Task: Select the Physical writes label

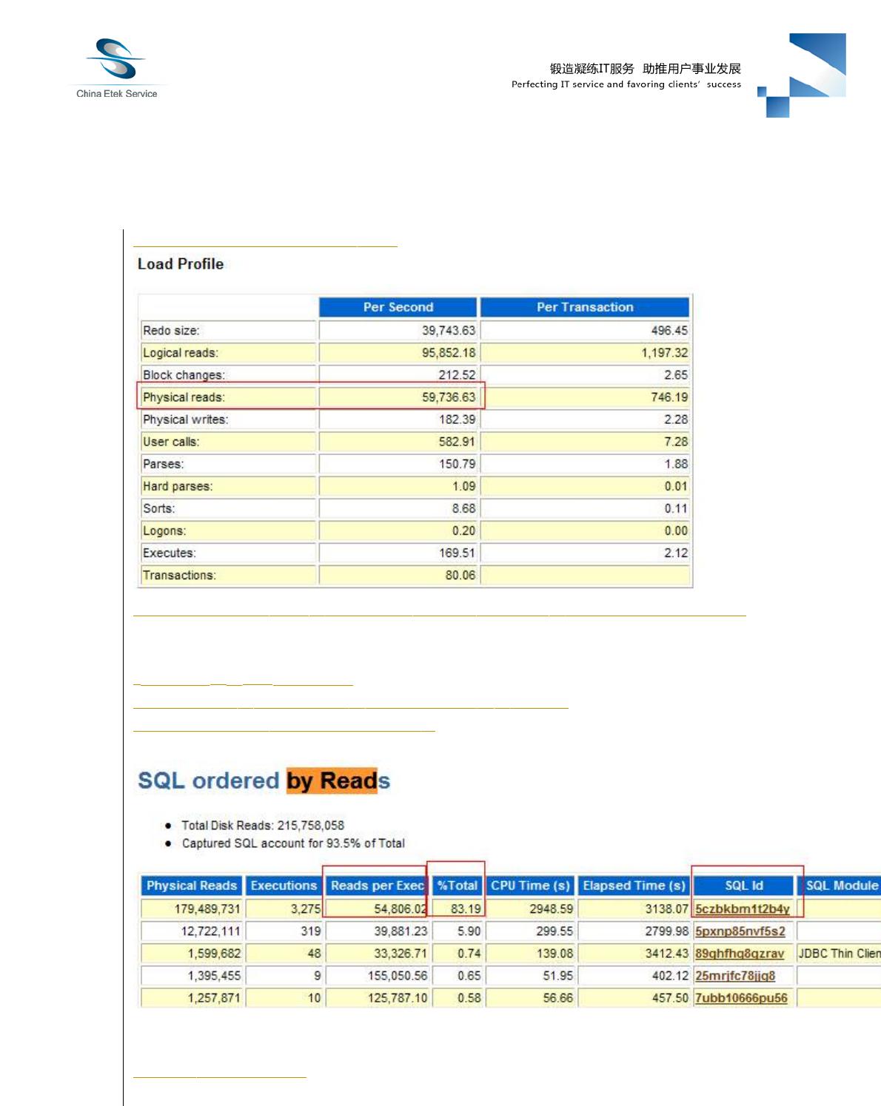Action: [x=186, y=419]
